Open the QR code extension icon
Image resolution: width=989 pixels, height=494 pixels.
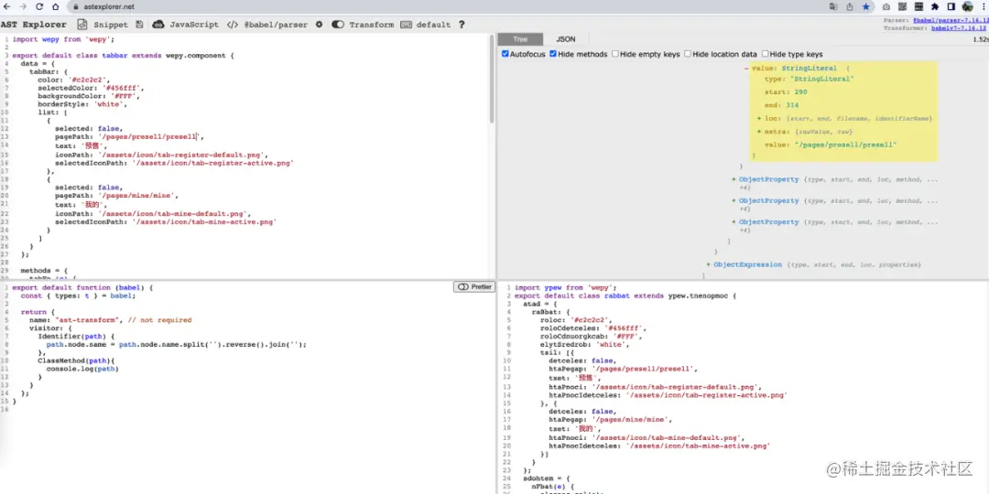(x=903, y=7)
